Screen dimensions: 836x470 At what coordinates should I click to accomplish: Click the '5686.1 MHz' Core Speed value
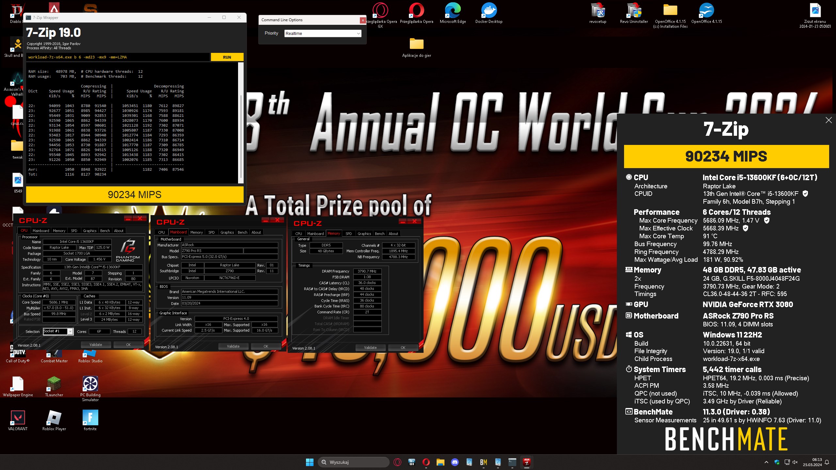59,302
